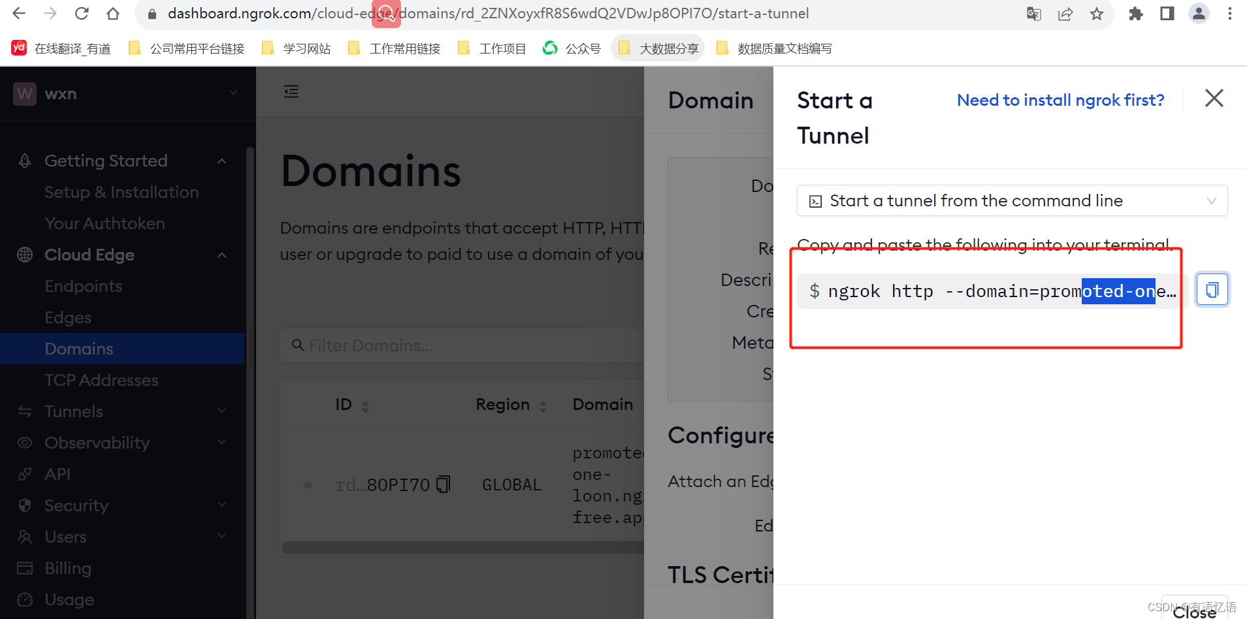Click the red search extension icon

pyautogui.click(x=386, y=14)
